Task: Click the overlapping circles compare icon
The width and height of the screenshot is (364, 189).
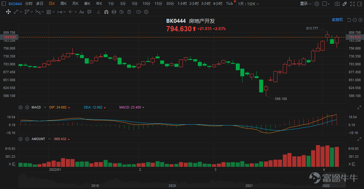Action: click(x=138, y=12)
